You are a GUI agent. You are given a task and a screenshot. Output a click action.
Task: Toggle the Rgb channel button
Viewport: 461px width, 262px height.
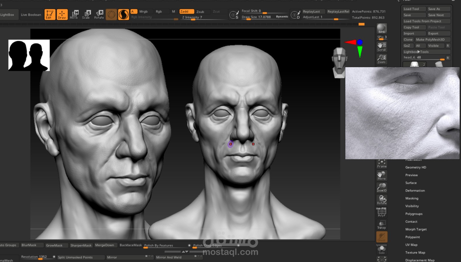pos(159,12)
